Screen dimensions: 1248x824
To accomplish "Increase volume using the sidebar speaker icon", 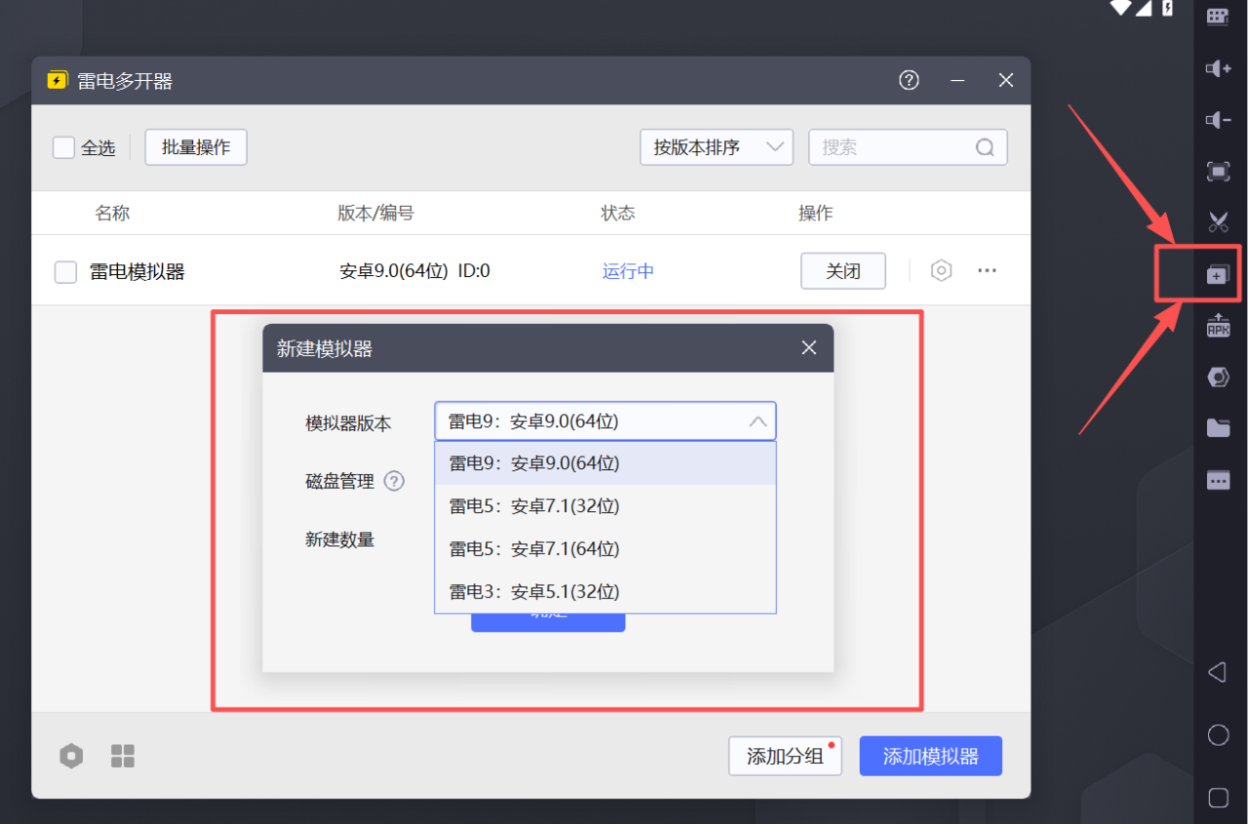I will click(1218, 68).
